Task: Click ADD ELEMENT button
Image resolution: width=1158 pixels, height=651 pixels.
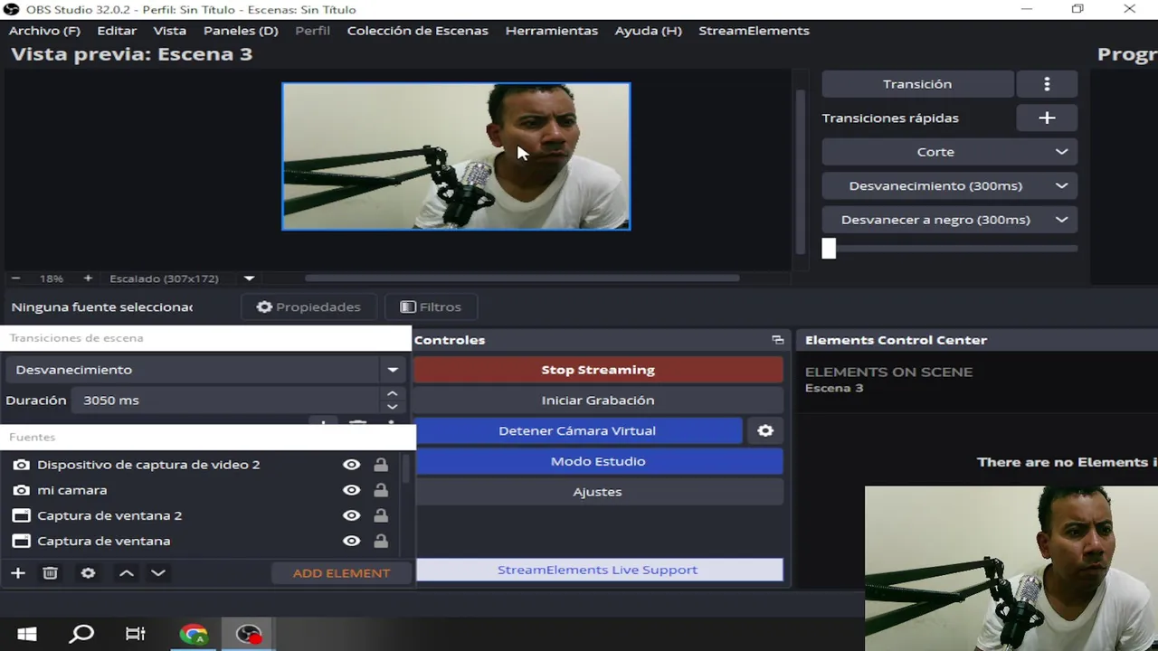Action: tap(341, 573)
